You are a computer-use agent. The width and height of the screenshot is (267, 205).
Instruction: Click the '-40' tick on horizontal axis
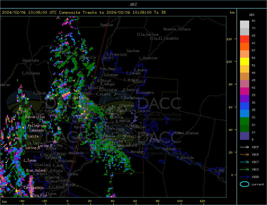pos(22,201)
